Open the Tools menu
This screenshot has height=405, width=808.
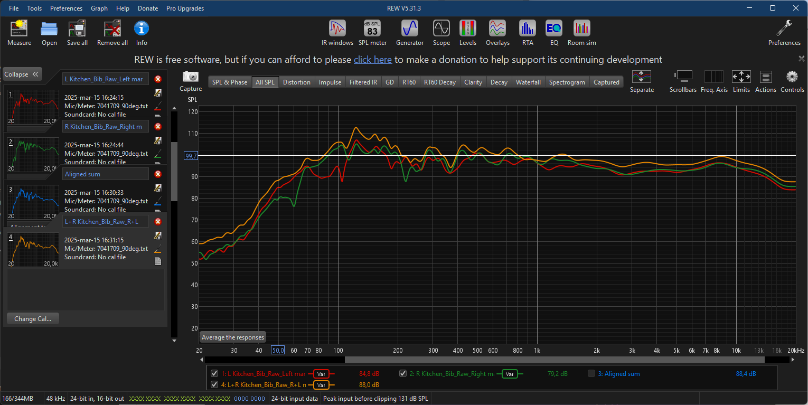[x=34, y=8]
